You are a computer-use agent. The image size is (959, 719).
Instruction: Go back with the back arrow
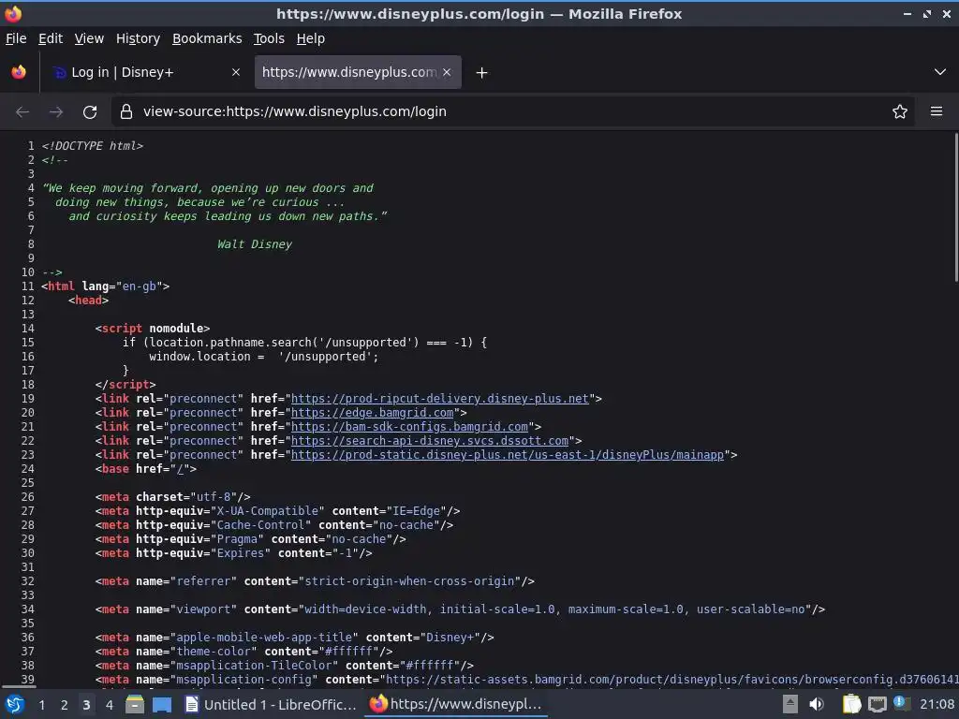[x=22, y=111]
